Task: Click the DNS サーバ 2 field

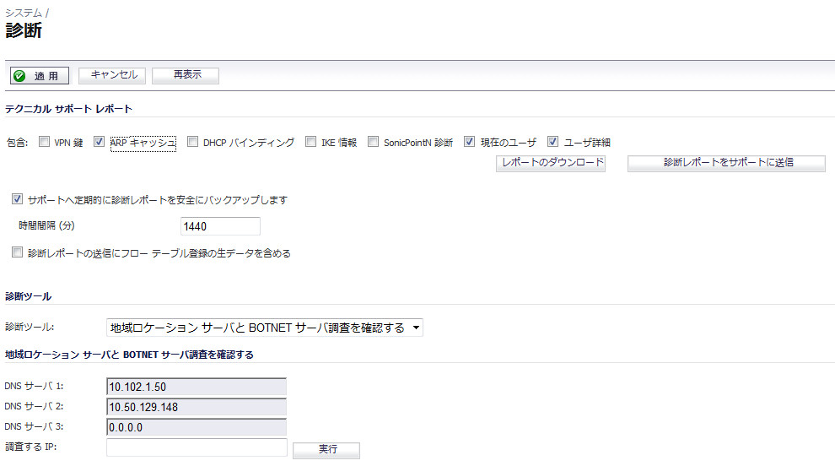Action: 197,407
